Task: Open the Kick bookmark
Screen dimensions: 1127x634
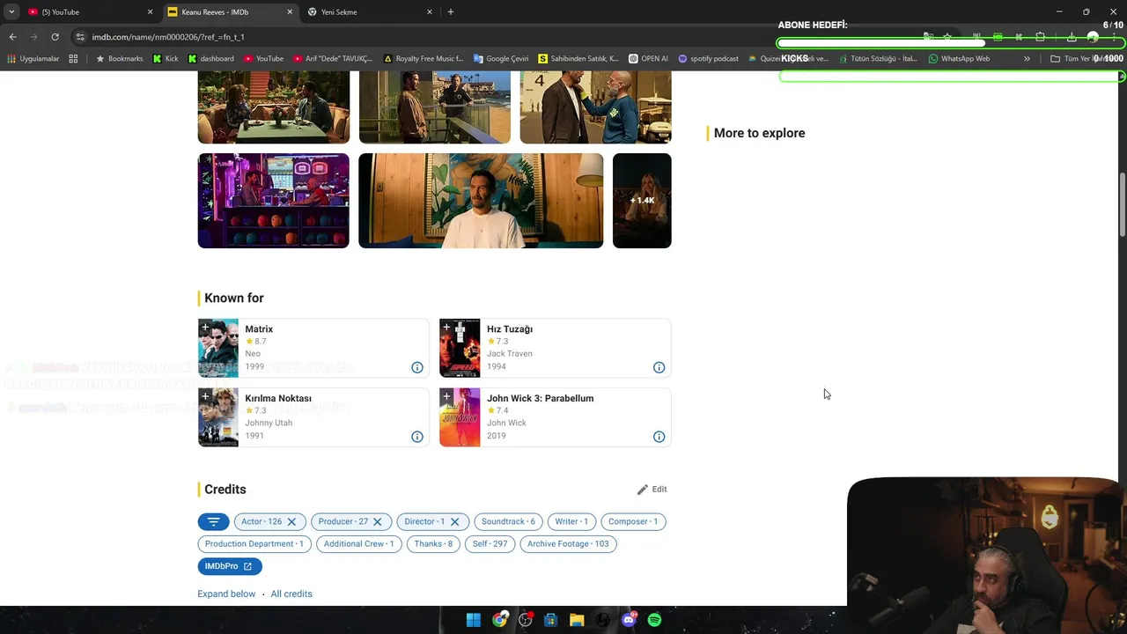Action: click(166, 59)
